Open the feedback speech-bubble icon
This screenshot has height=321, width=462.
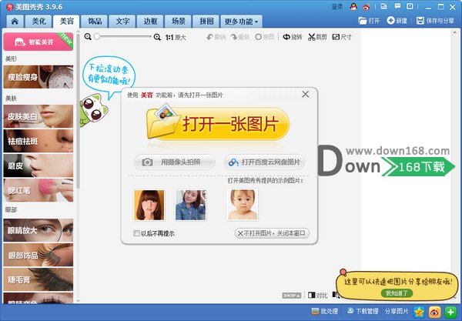tap(397, 6)
